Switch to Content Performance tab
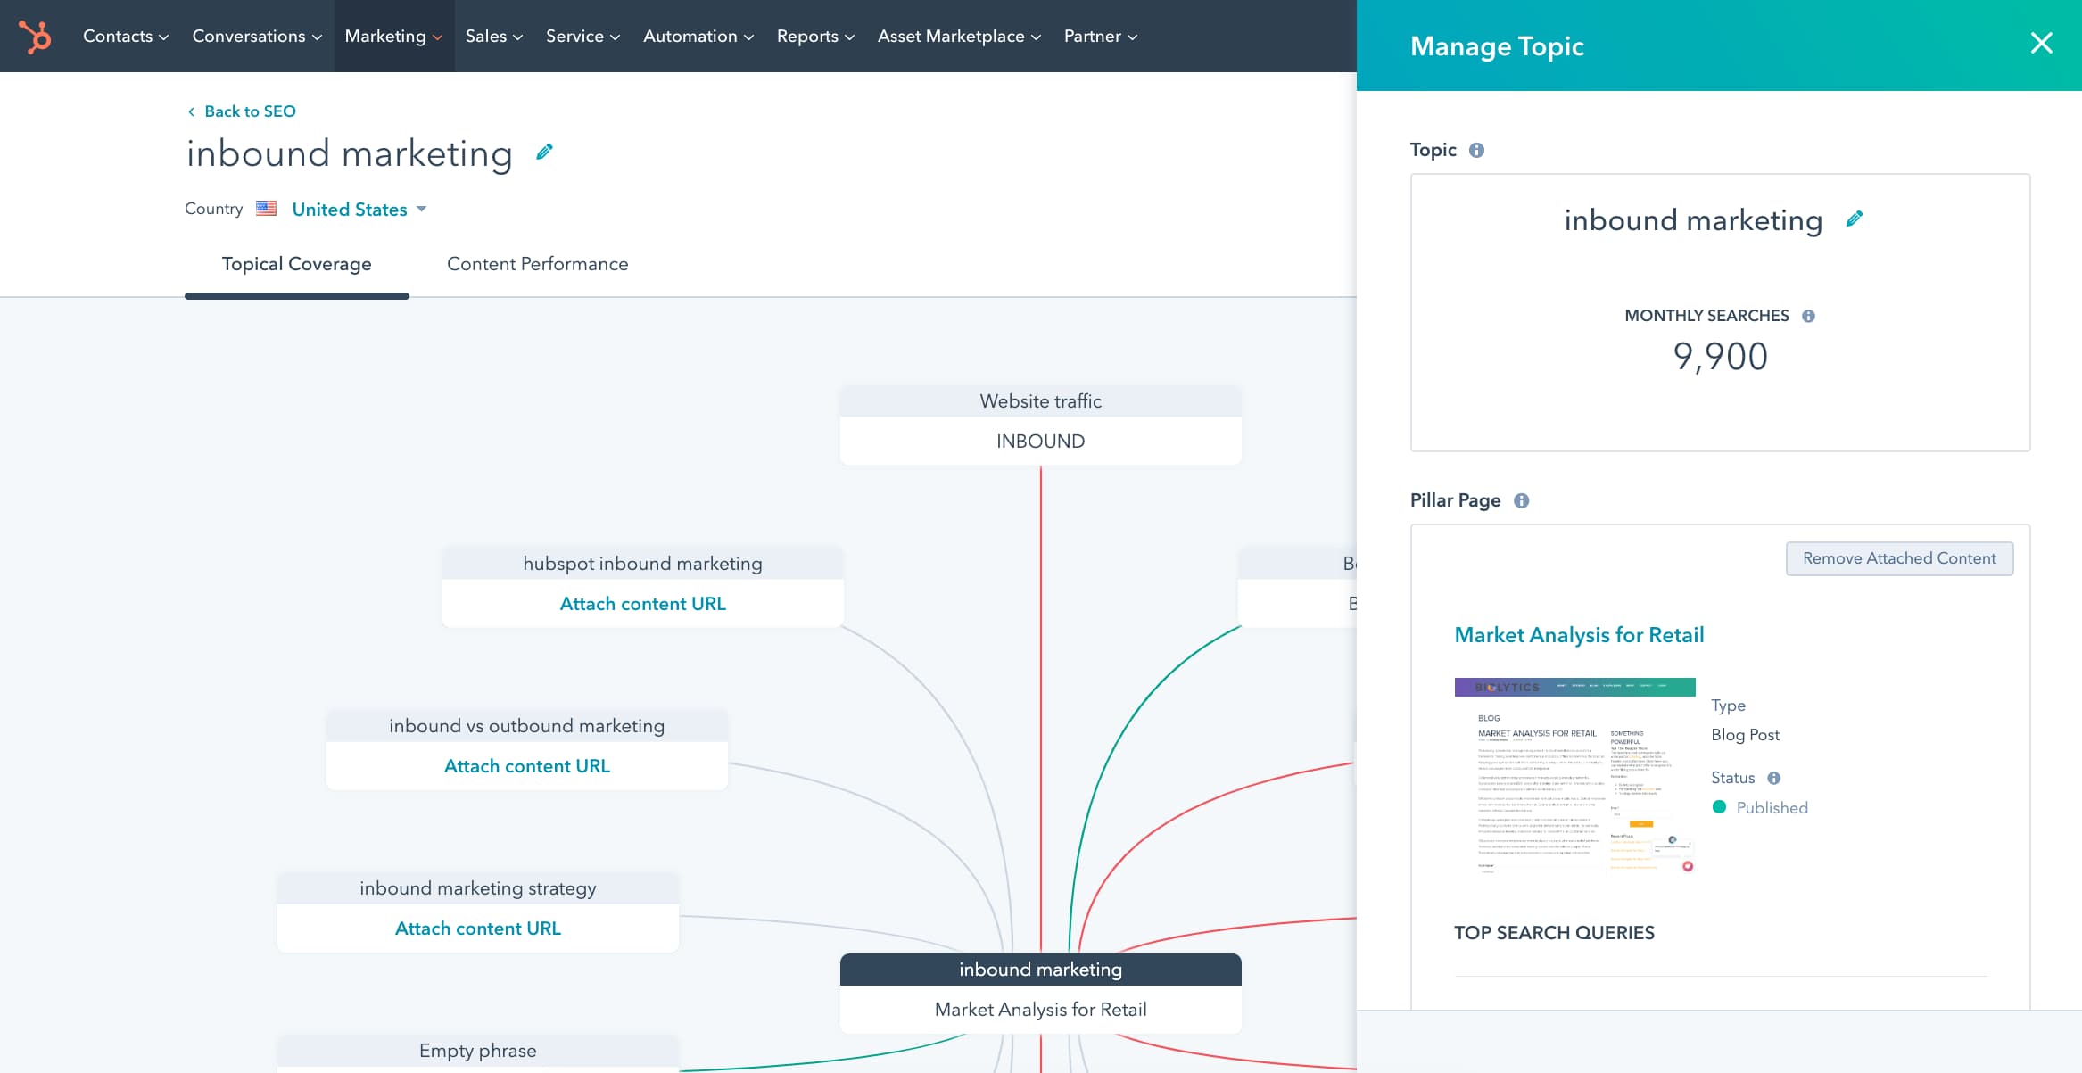 coord(536,263)
